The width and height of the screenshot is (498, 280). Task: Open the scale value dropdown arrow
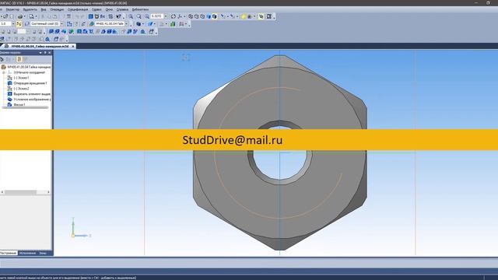(166, 16)
